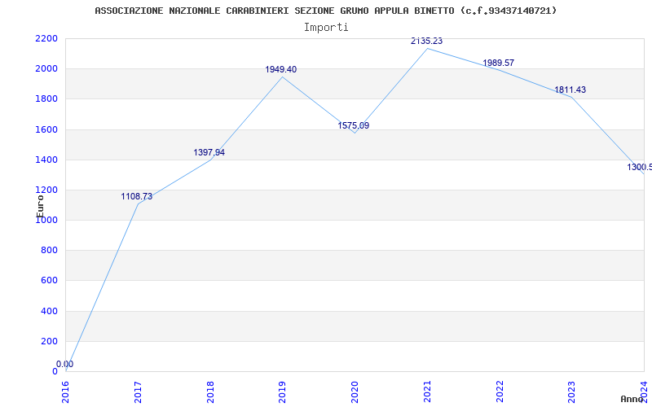
Task: Click y-axis tick label 0
Action: pyautogui.click(x=55, y=372)
